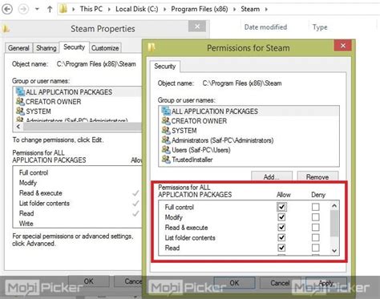Sort by Date modified column header

[265, 27]
